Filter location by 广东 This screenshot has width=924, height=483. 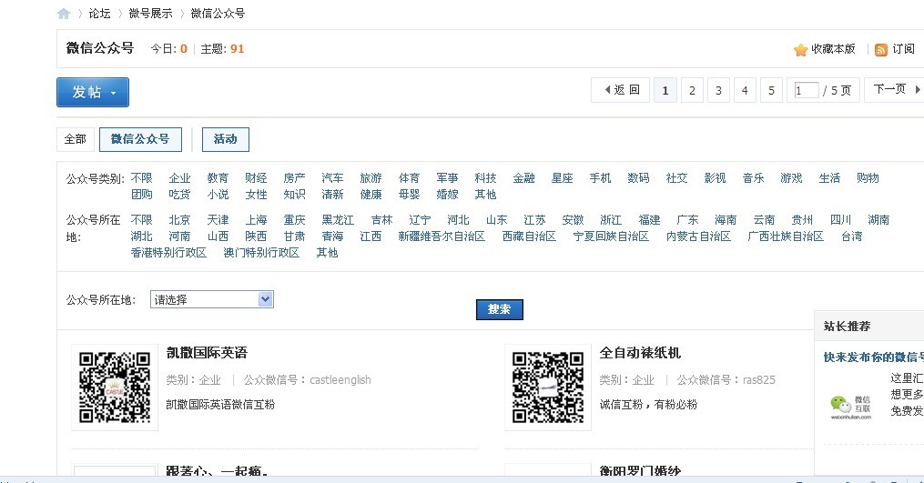click(687, 220)
